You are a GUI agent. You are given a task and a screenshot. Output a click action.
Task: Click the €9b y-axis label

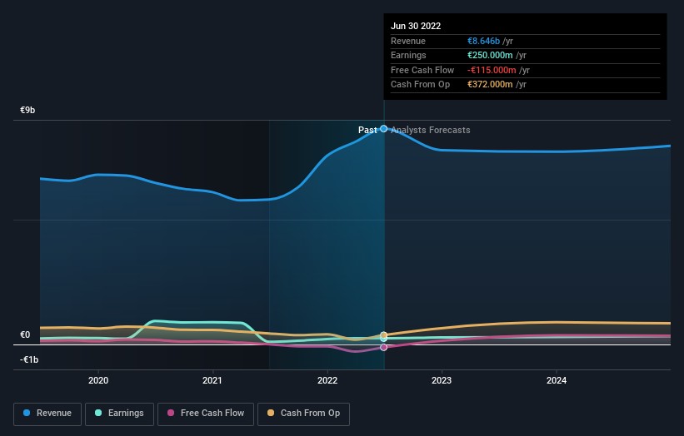pyautogui.click(x=27, y=110)
